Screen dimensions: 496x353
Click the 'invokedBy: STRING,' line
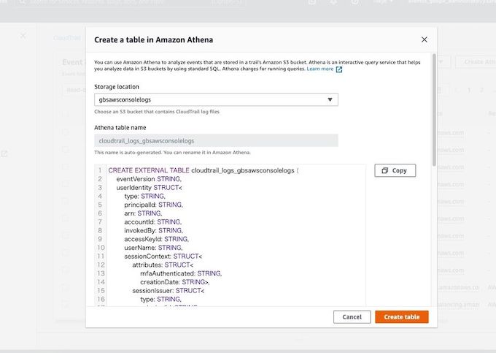click(153, 230)
